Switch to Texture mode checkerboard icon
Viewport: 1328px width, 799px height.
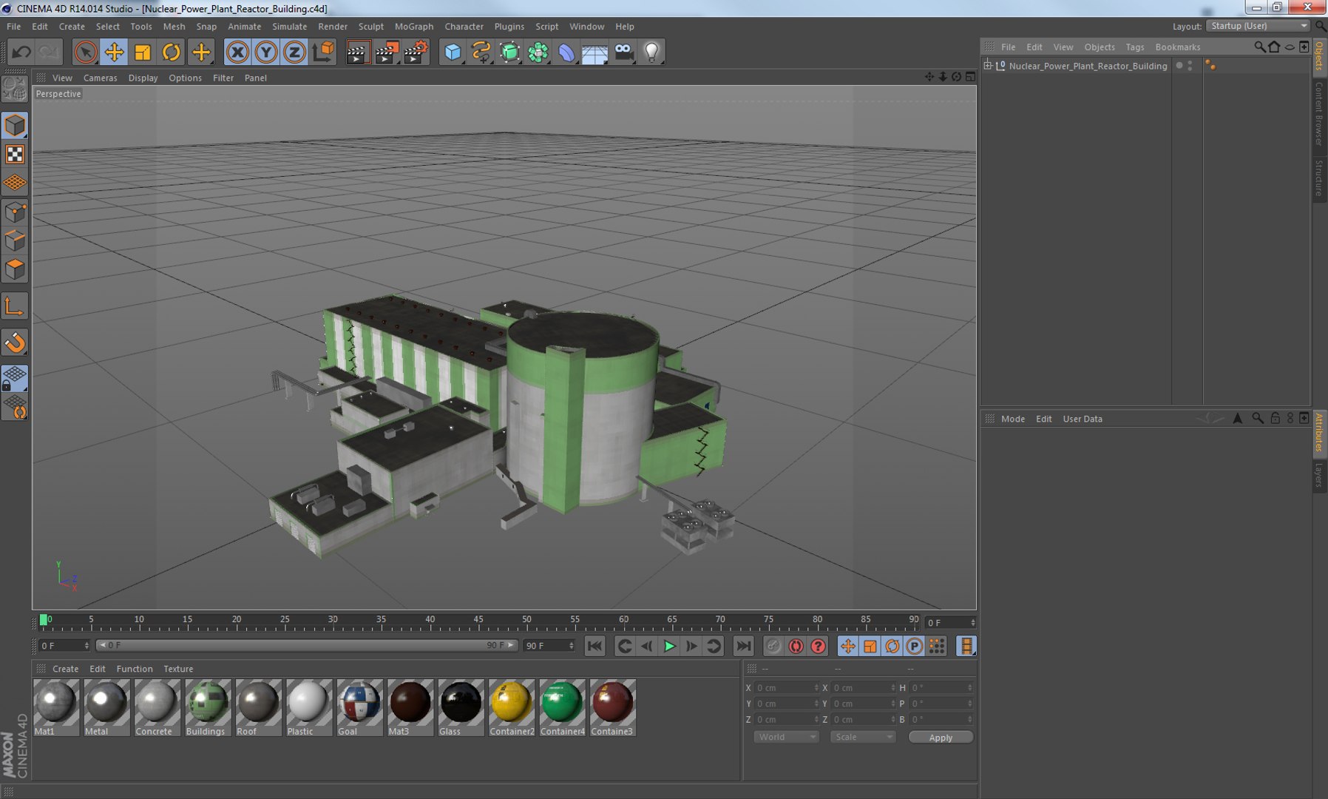click(15, 154)
